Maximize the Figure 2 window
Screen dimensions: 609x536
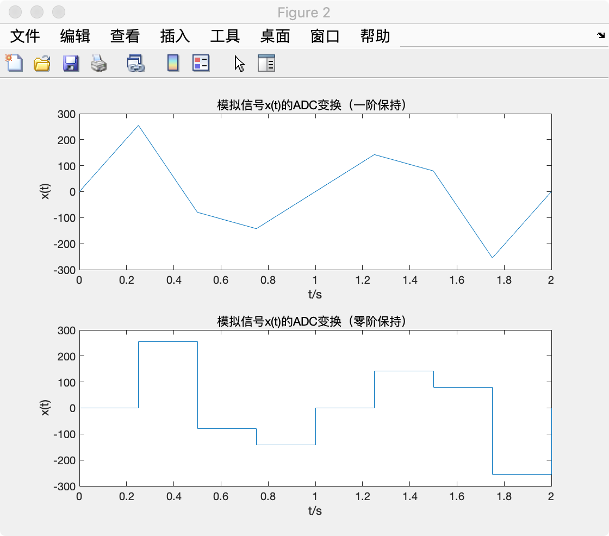click(59, 12)
